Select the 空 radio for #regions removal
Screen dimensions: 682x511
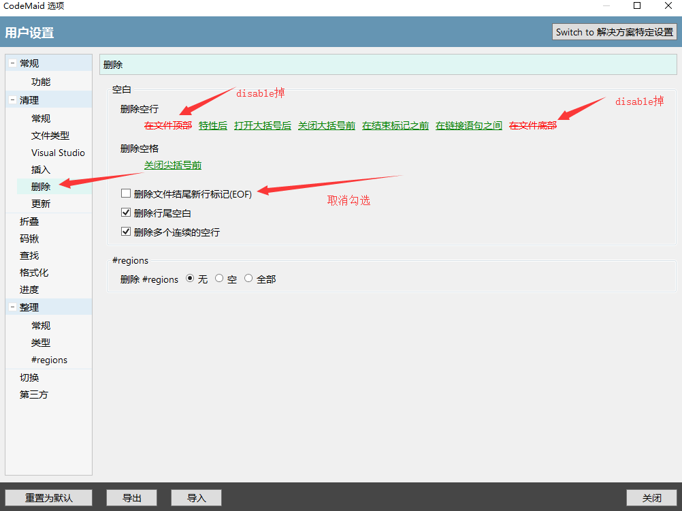pyautogui.click(x=219, y=278)
